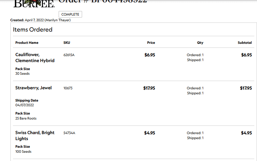The height and width of the screenshot is (161, 257).
Task: Select SKU 62615A text
Action: (69, 55)
